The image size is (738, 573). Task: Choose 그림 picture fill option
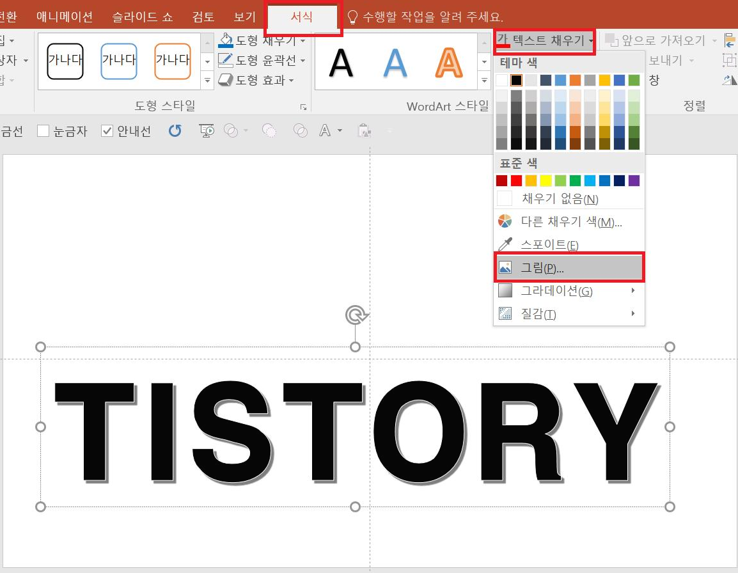[x=569, y=267]
